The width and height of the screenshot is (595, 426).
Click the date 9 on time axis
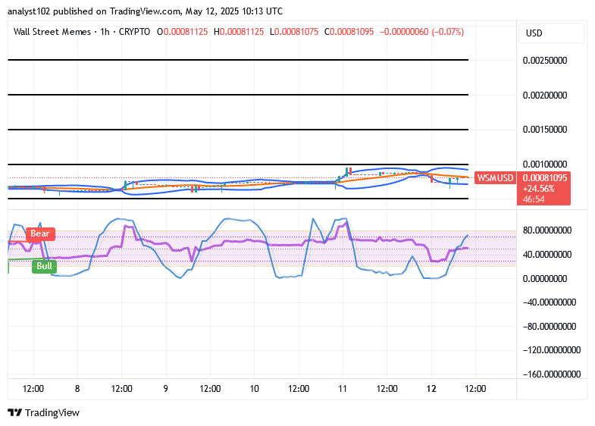click(x=165, y=389)
